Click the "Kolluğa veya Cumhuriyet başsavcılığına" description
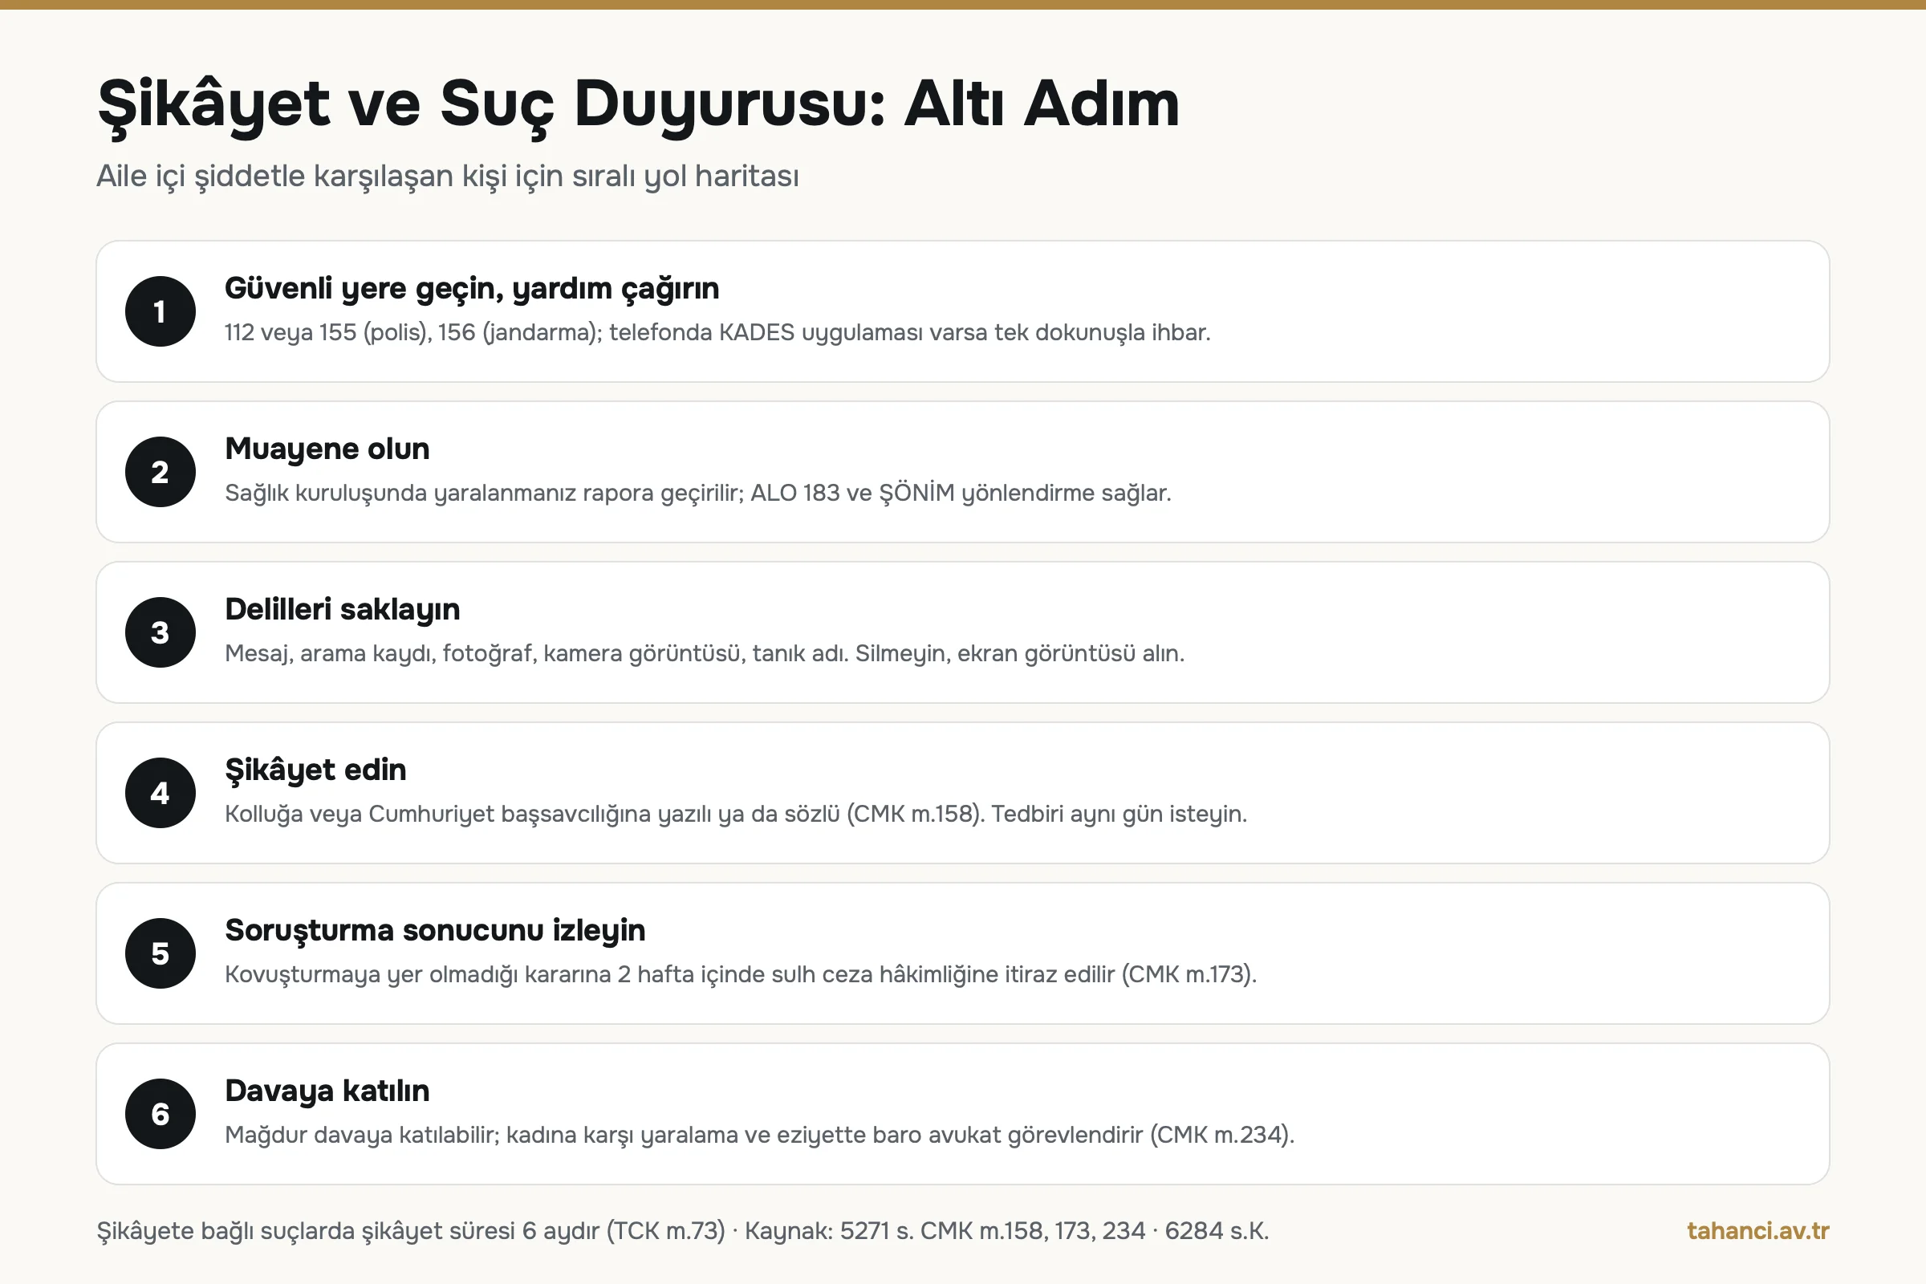1926x1284 pixels. [x=735, y=814]
